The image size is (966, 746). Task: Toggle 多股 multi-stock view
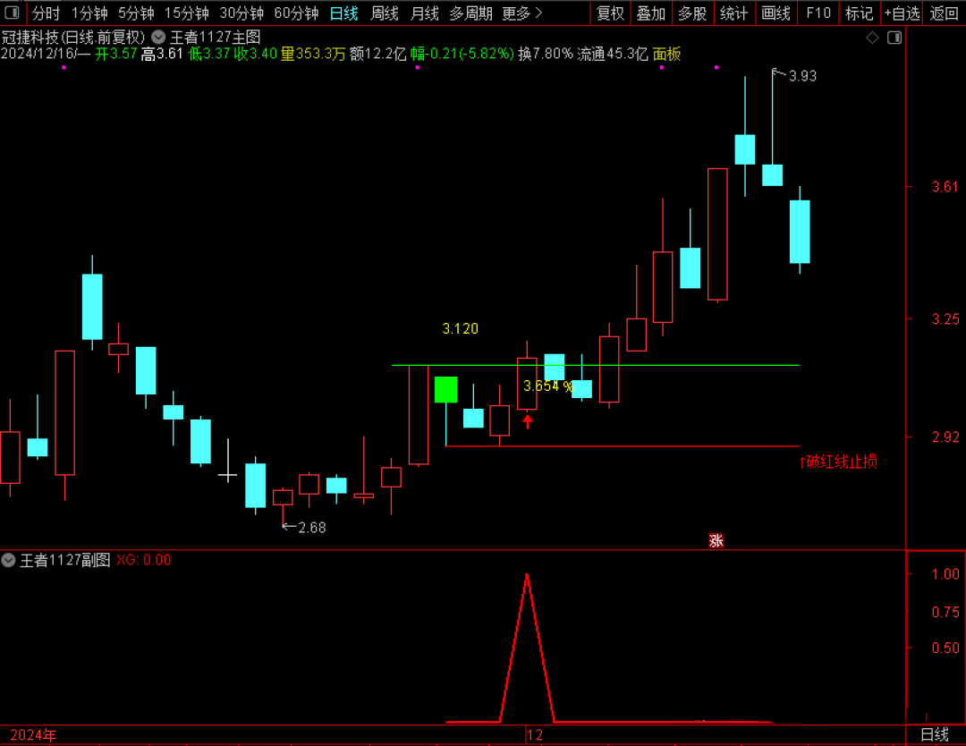click(691, 13)
